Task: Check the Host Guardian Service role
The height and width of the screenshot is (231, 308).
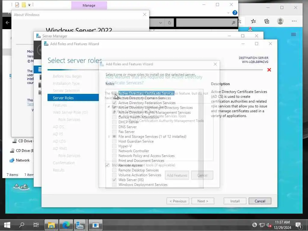Action: (x=114, y=141)
